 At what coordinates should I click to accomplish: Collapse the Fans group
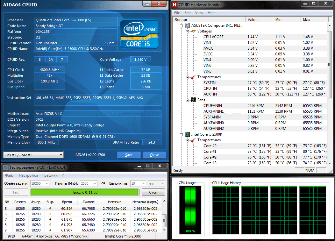(x=187, y=100)
